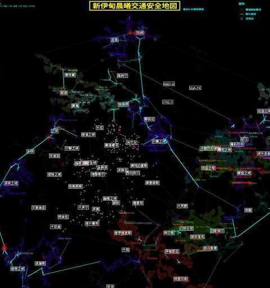Click the red star marker on the far left edge
Viewport: 270px width, 288px height.
4,248
